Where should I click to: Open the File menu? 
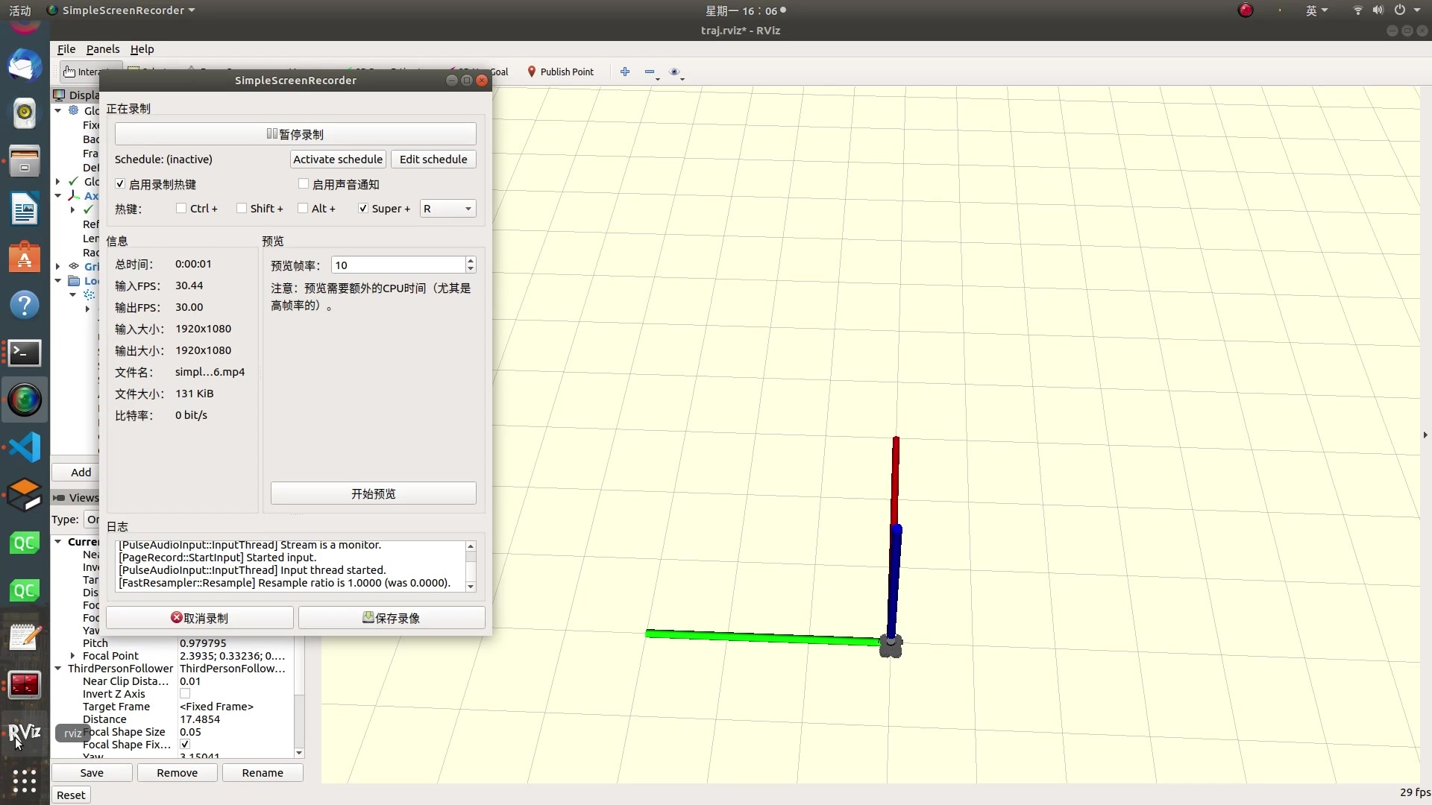(x=66, y=49)
